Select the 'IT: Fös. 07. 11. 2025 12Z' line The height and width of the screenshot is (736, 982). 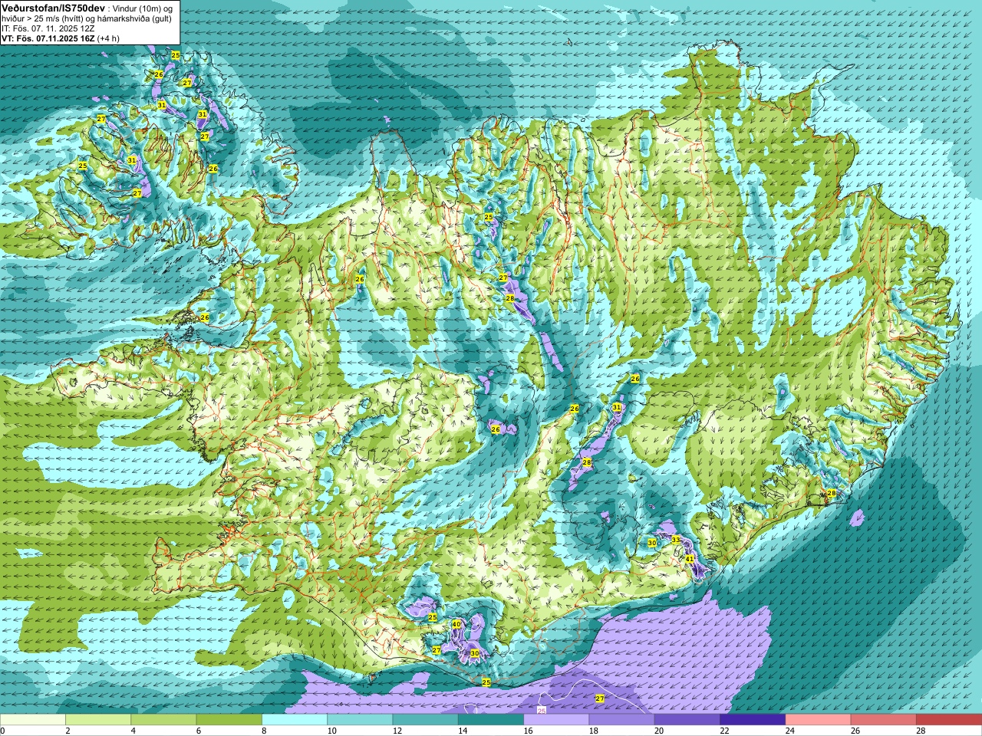48,28
